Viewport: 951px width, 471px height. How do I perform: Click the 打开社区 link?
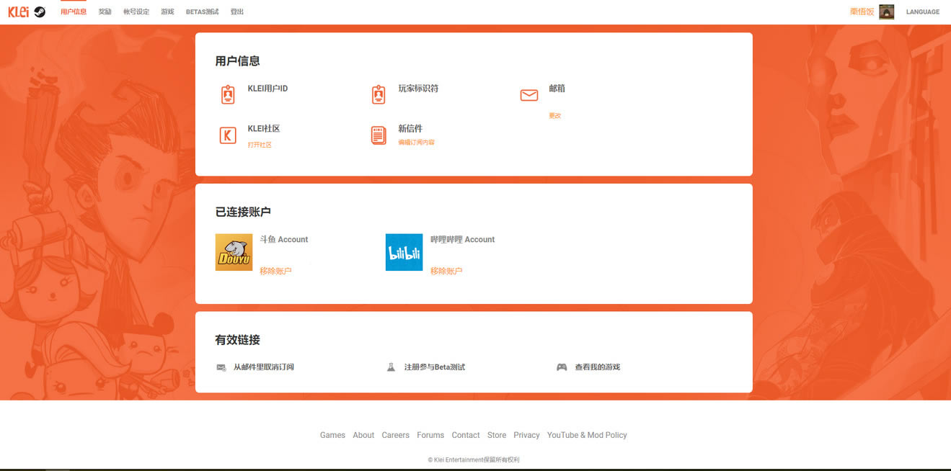(x=260, y=145)
